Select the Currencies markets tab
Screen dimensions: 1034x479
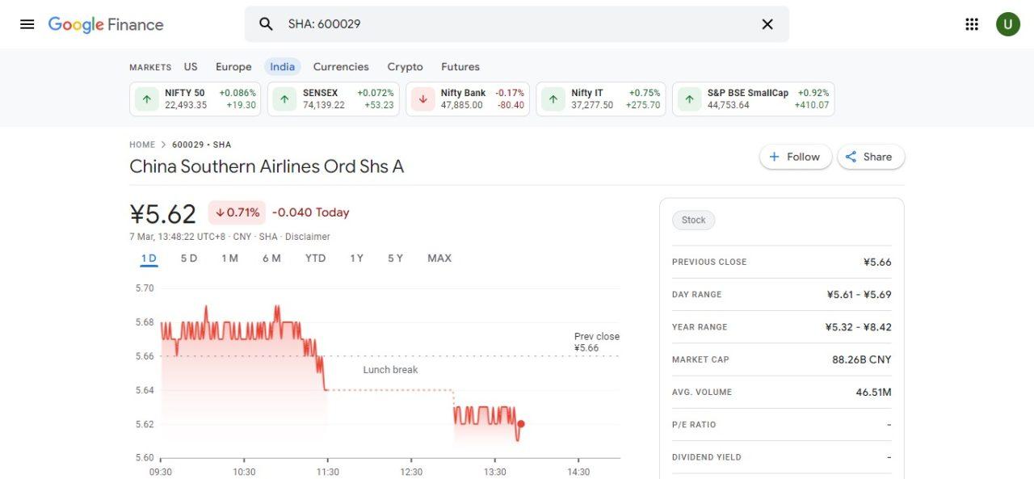tap(341, 67)
